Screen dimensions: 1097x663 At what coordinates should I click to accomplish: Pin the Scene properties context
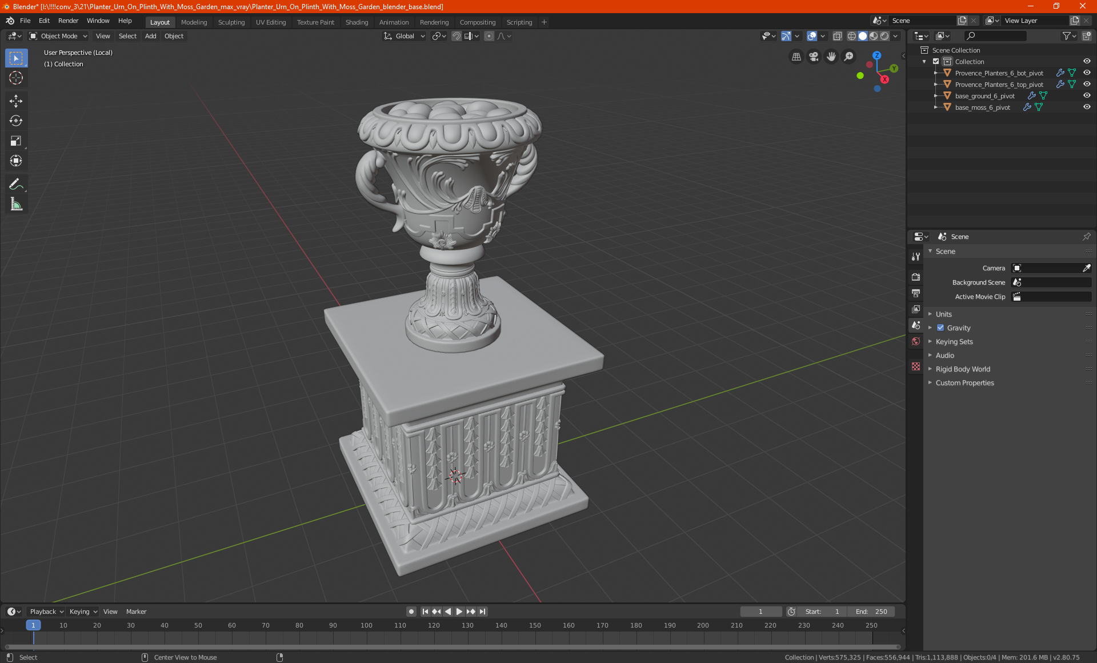(x=1086, y=237)
